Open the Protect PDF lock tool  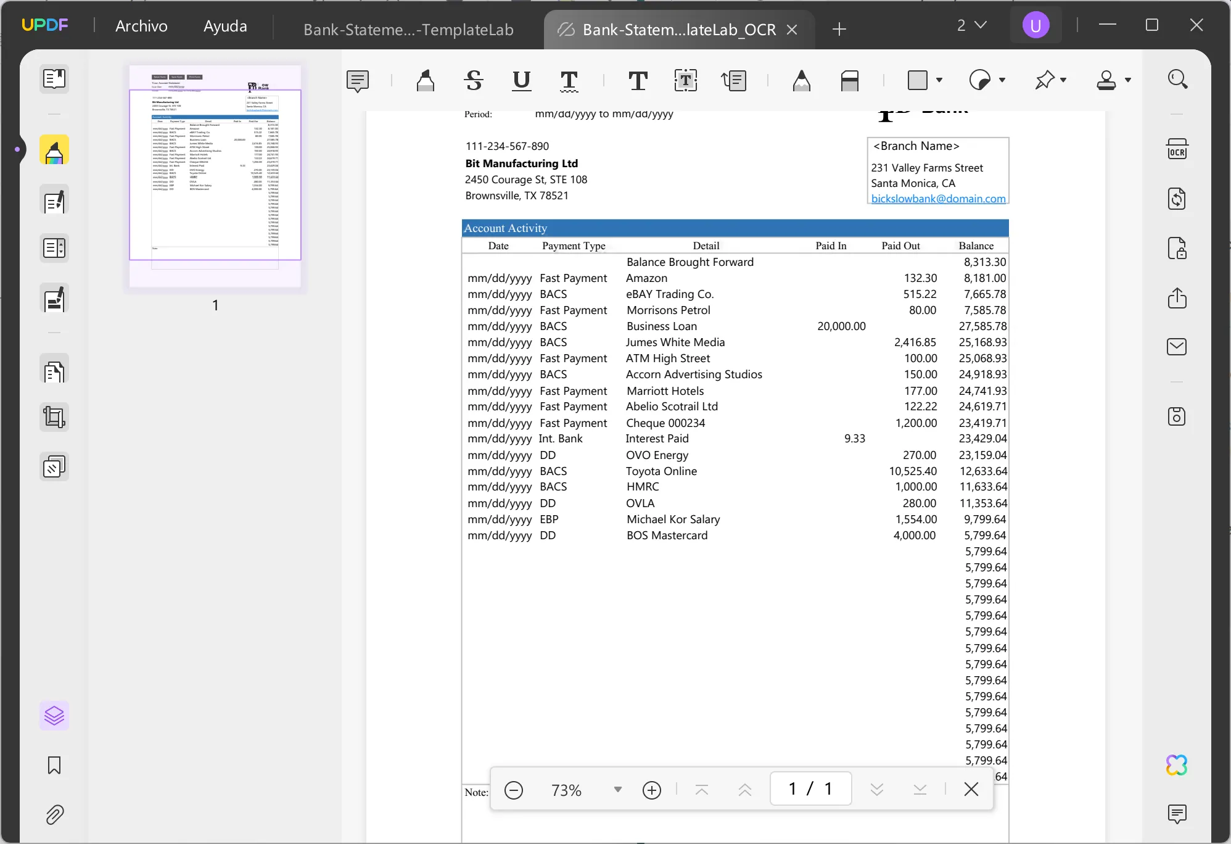(1177, 248)
